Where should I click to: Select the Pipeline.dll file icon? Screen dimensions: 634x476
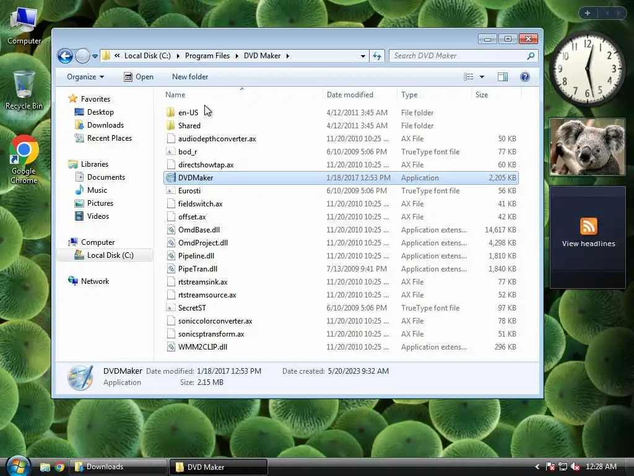[x=171, y=256]
